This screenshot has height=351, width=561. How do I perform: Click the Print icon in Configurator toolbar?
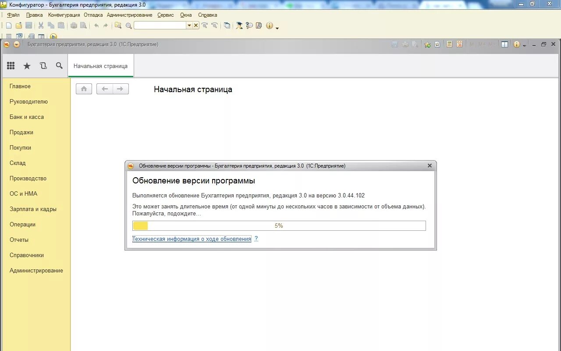(x=74, y=25)
